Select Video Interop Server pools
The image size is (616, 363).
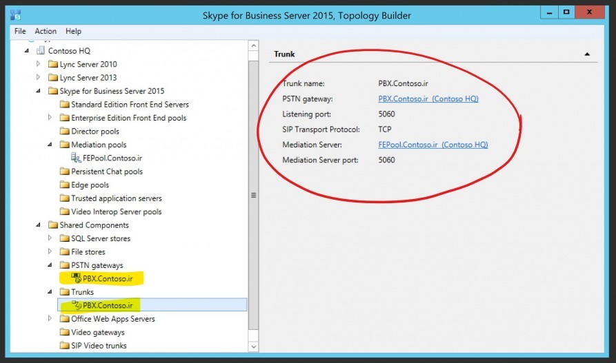click(117, 211)
